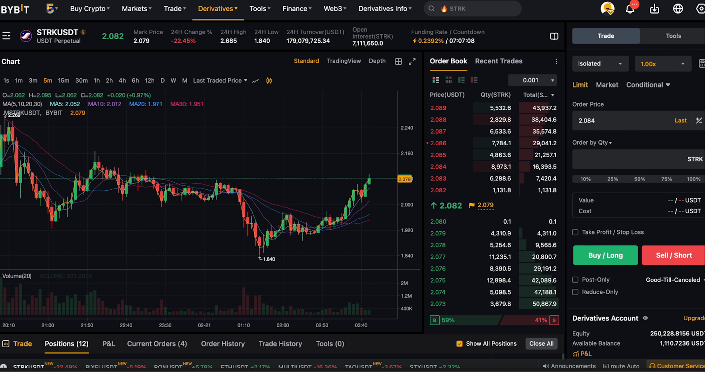Open the Isolated margin mode dropdown
Image resolution: width=705 pixels, height=372 pixels.
click(600, 64)
